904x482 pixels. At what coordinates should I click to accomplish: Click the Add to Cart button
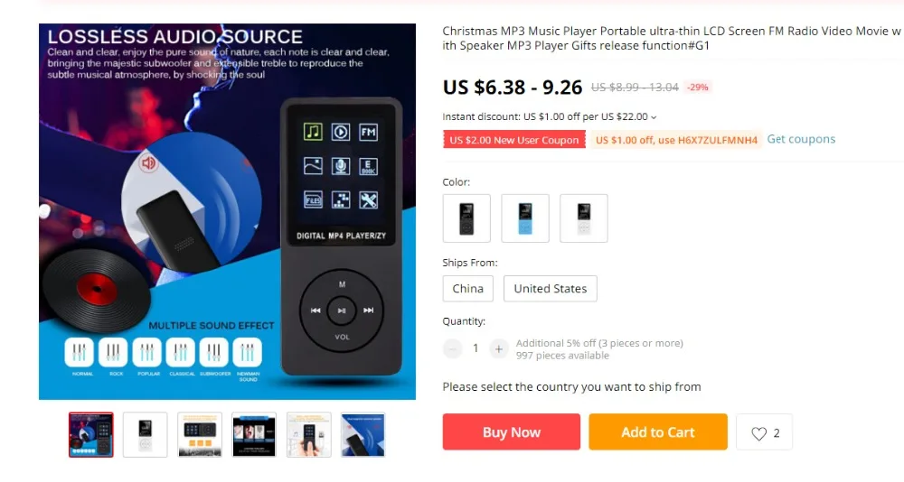point(658,431)
